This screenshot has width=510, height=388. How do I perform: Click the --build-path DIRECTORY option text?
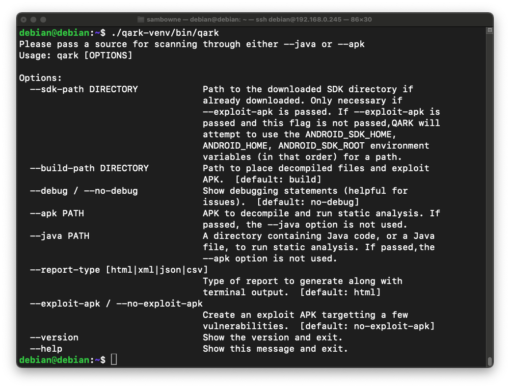tap(89, 168)
